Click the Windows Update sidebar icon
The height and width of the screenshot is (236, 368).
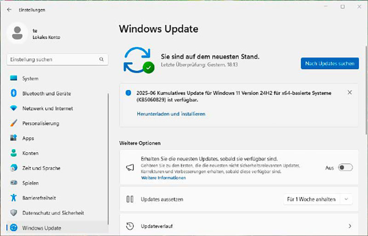[14, 228]
